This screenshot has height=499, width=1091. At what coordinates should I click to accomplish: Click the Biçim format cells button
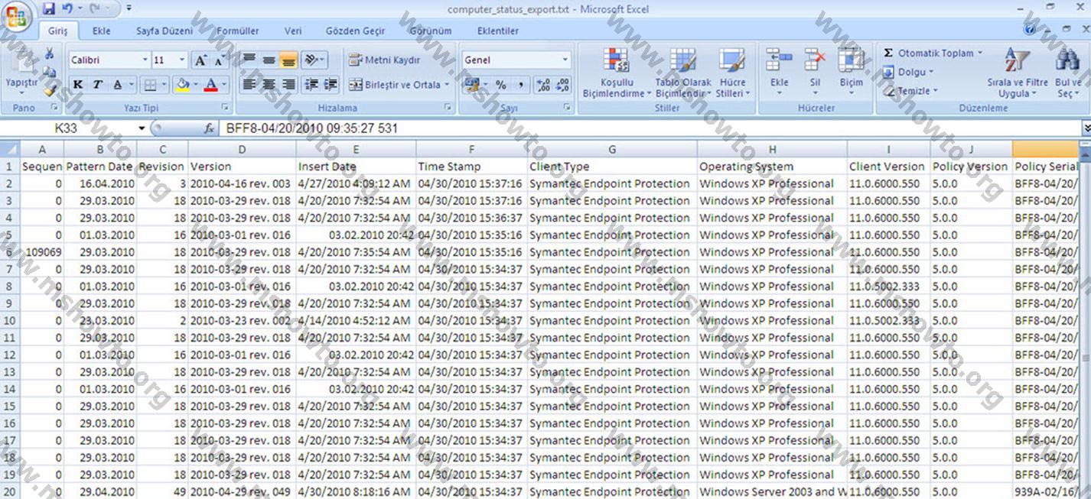point(851,73)
